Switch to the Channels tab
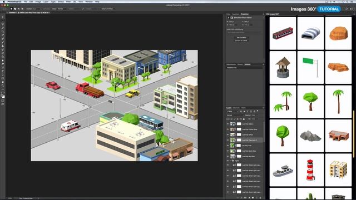The height and width of the screenshot is (200, 356). (x=236, y=108)
